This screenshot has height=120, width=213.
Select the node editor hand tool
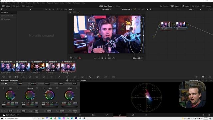click(150, 9)
